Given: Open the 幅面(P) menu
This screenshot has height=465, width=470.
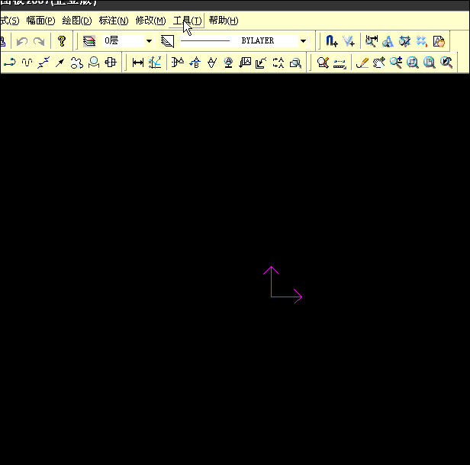Looking at the screenshot, I should 40,21.
